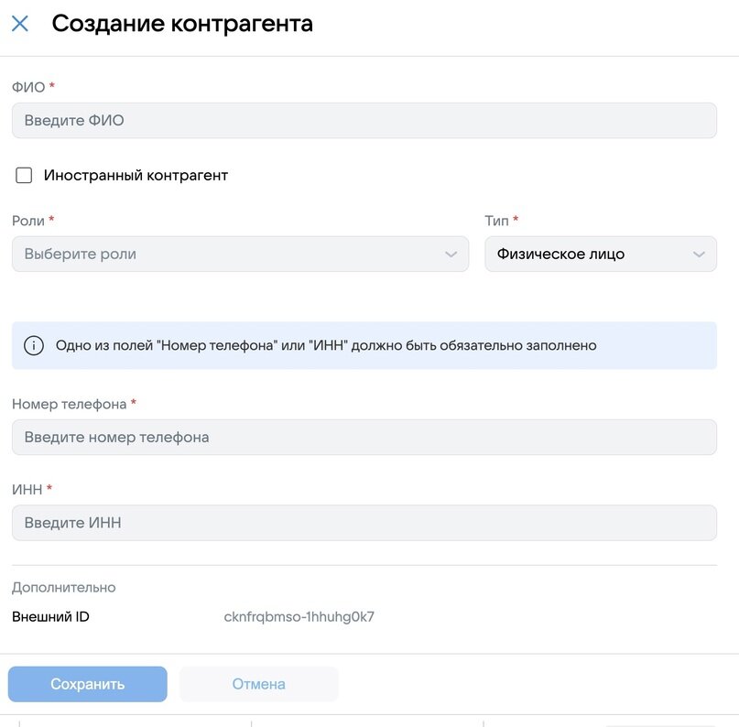Click the chevron arrow in Роли field

pyautogui.click(x=451, y=255)
